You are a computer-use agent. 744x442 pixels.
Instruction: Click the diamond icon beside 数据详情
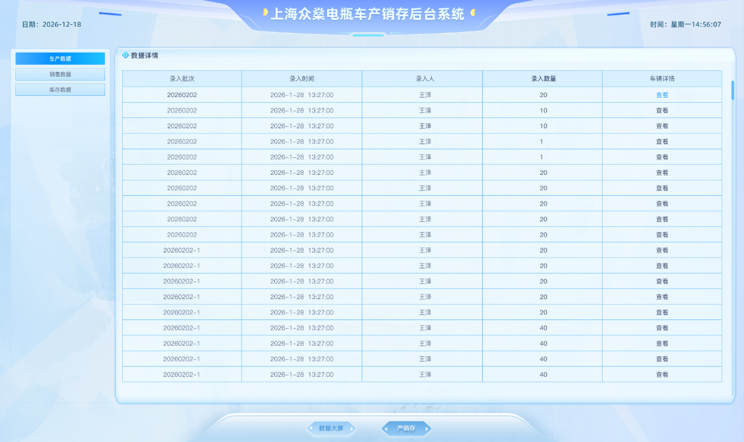point(126,55)
